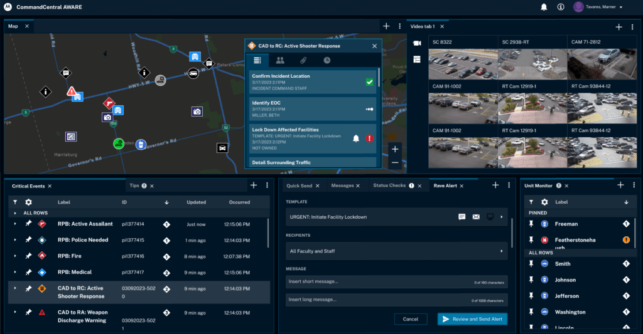Open the Status Checks tab
The width and height of the screenshot is (643, 334).
pos(389,185)
